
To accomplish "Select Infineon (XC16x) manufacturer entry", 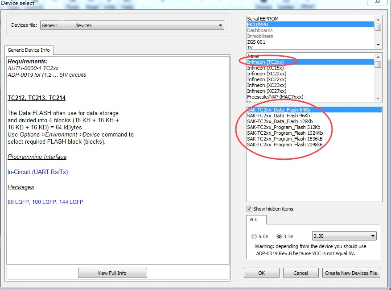I will click(x=310, y=68).
